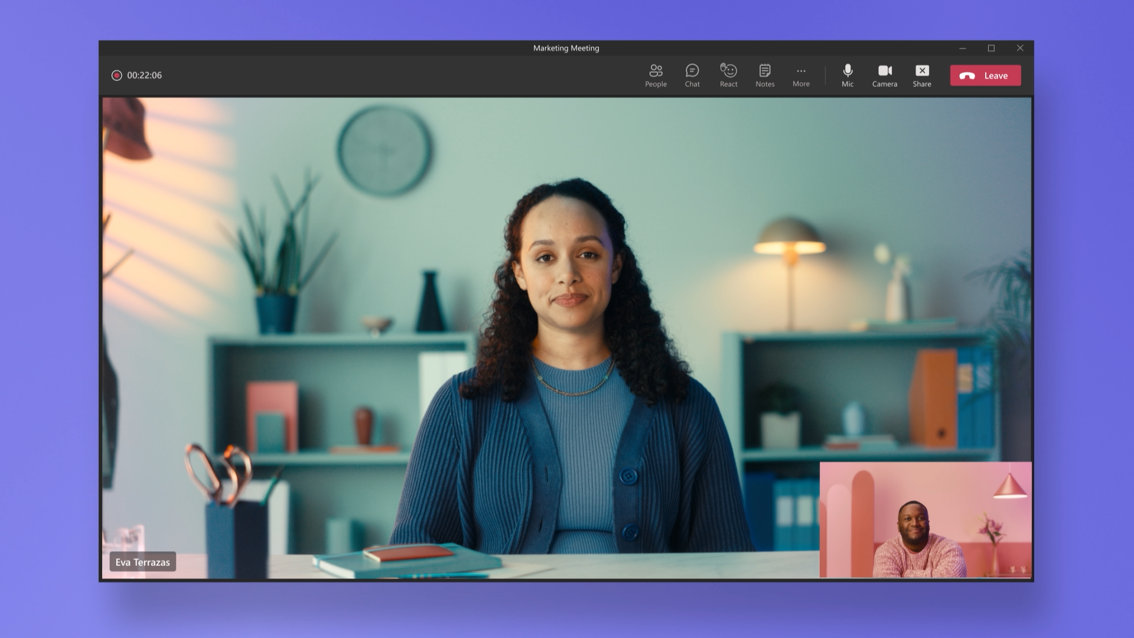Screen dimensions: 1134x638
Task: Click the meeting timer 00:22:06
Action: (144, 76)
